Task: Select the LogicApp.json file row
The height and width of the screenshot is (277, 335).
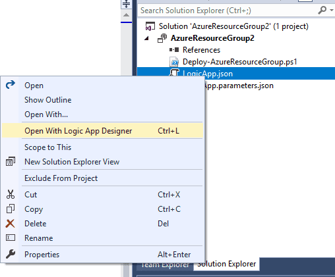Action: (236, 74)
